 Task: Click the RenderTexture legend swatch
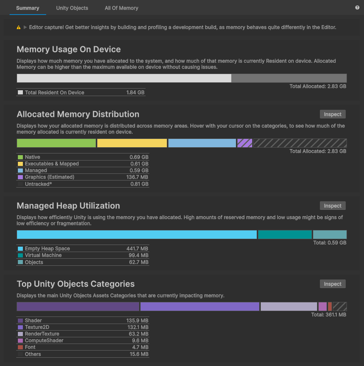coord(20,334)
